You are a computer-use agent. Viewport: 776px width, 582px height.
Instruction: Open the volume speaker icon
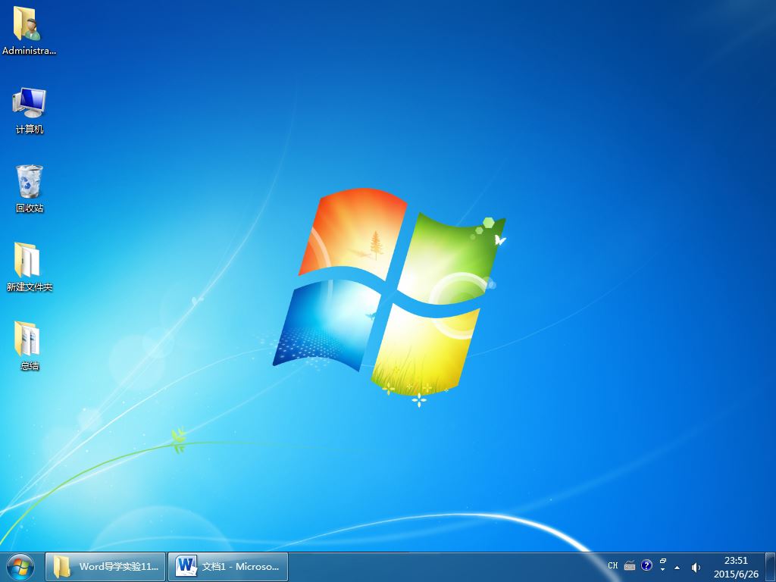[x=696, y=568]
